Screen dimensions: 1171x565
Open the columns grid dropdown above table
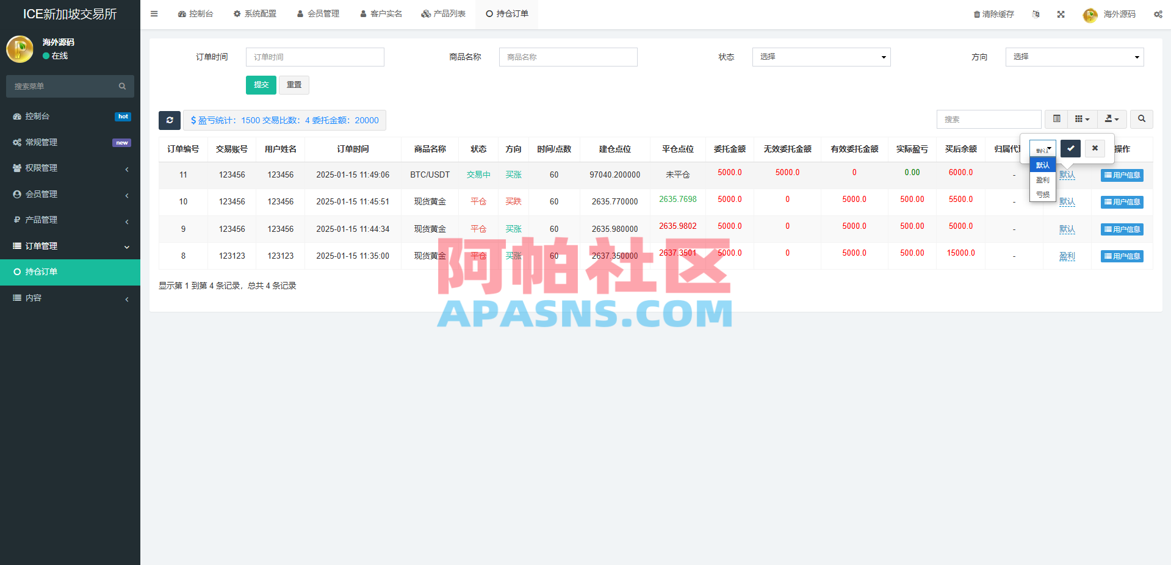click(1081, 119)
